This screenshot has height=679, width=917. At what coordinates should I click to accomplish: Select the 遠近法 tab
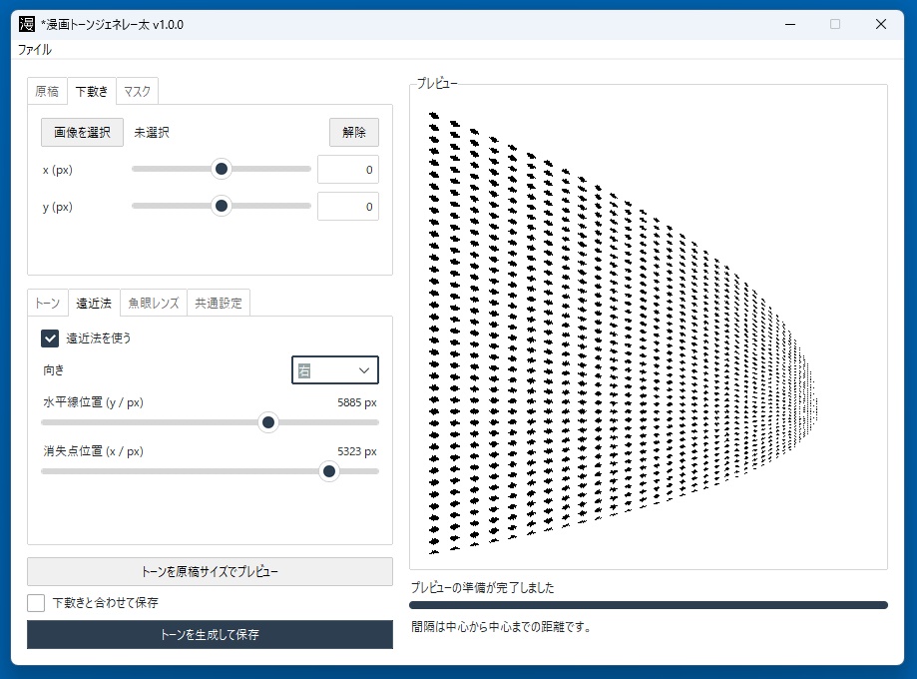[94, 304]
